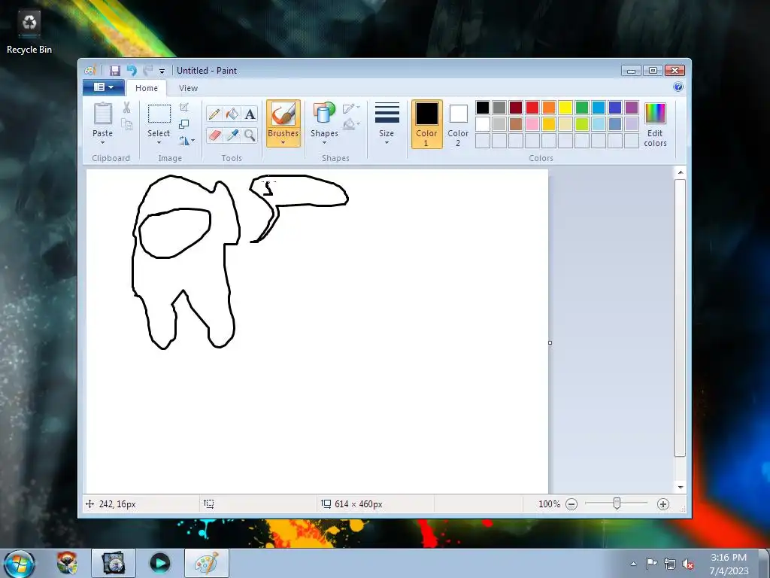The height and width of the screenshot is (578, 770).
Task: Pick the yellow color swatch
Action: click(565, 108)
